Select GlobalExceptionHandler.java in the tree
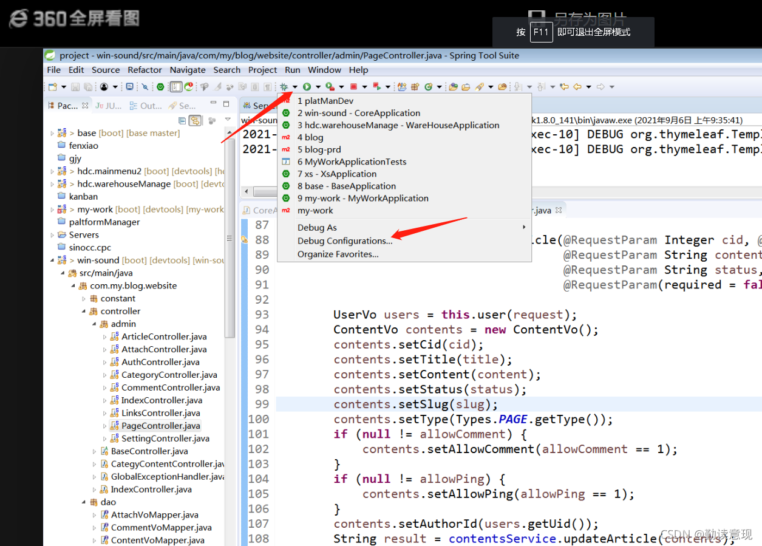Screen dimensions: 762x546 tap(162, 477)
